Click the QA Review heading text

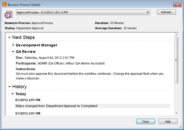26,52
